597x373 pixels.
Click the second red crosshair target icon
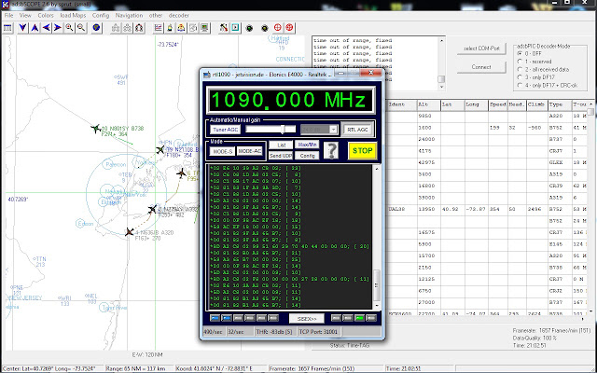290,28
